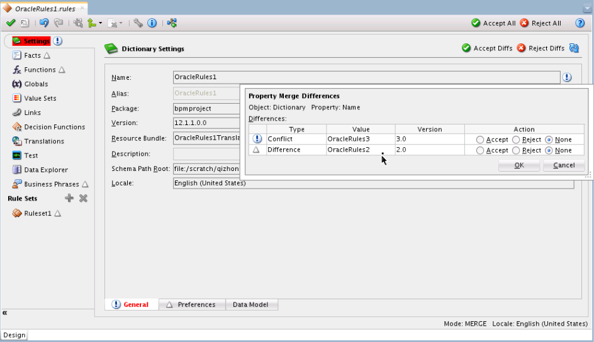Delete rule set with X icon
This screenshot has height=342, width=594.
coord(83,198)
